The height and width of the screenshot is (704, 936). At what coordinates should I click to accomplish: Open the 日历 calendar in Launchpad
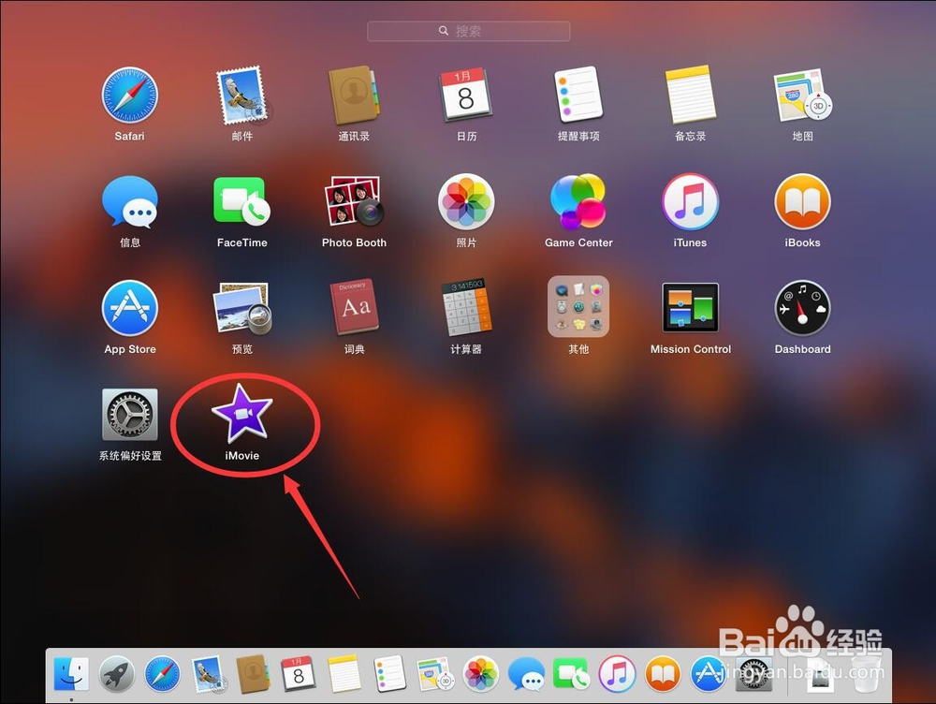[466, 95]
